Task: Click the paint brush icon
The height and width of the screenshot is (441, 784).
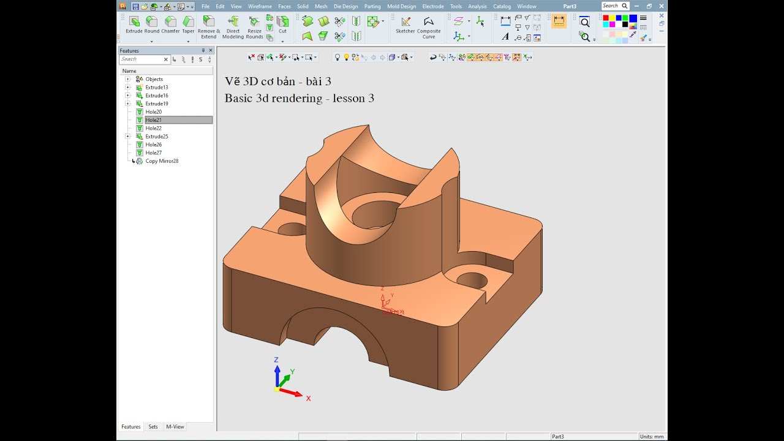Action: 644,37
